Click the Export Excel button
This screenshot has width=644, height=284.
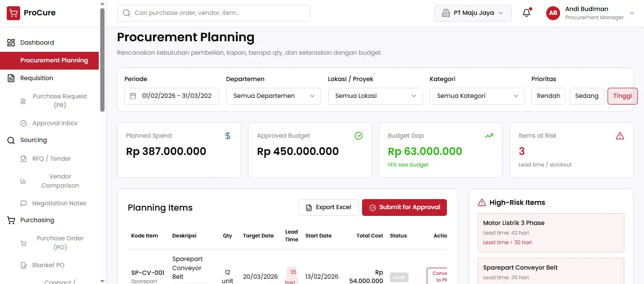(x=328, y=207)
